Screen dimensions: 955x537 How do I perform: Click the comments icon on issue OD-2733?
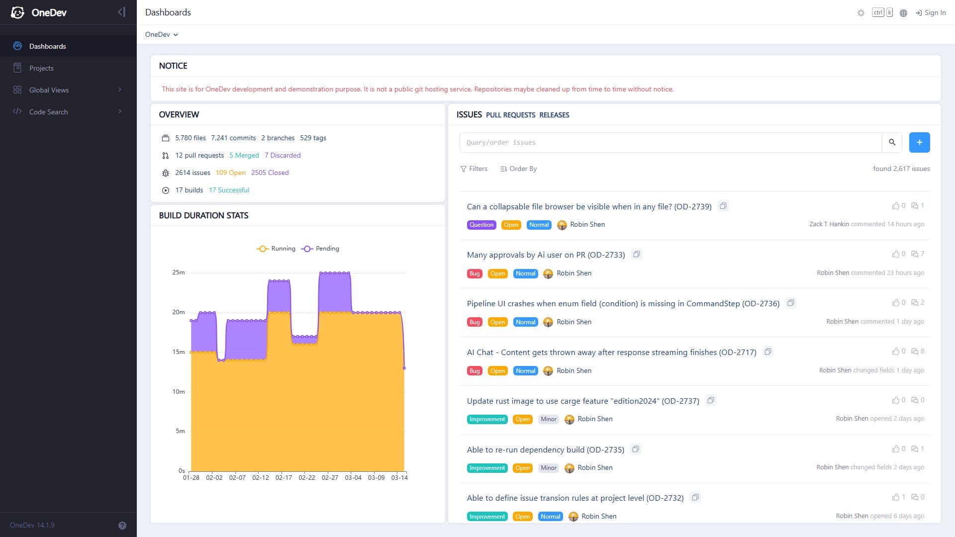[915, 254]
